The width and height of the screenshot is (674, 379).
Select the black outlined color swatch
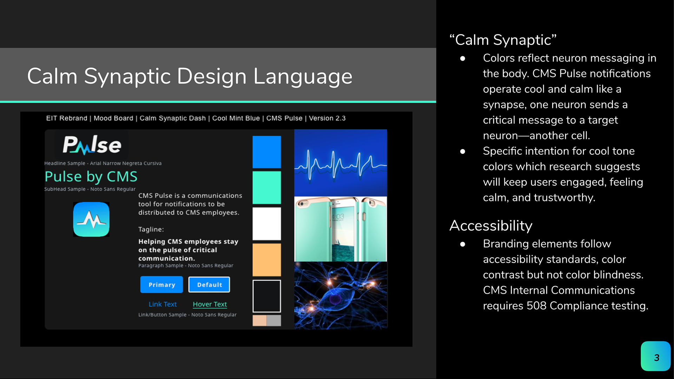point(267,296)
